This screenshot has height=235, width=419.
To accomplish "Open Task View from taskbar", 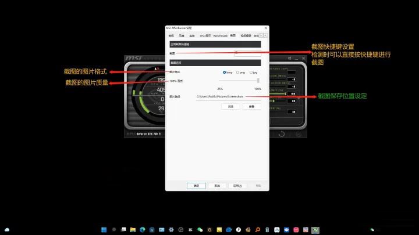I will click(123, 230).
